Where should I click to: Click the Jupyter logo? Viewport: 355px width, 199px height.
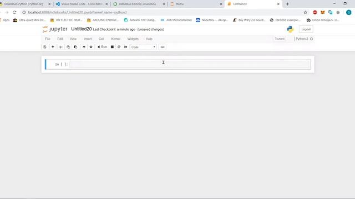[55, 29]
